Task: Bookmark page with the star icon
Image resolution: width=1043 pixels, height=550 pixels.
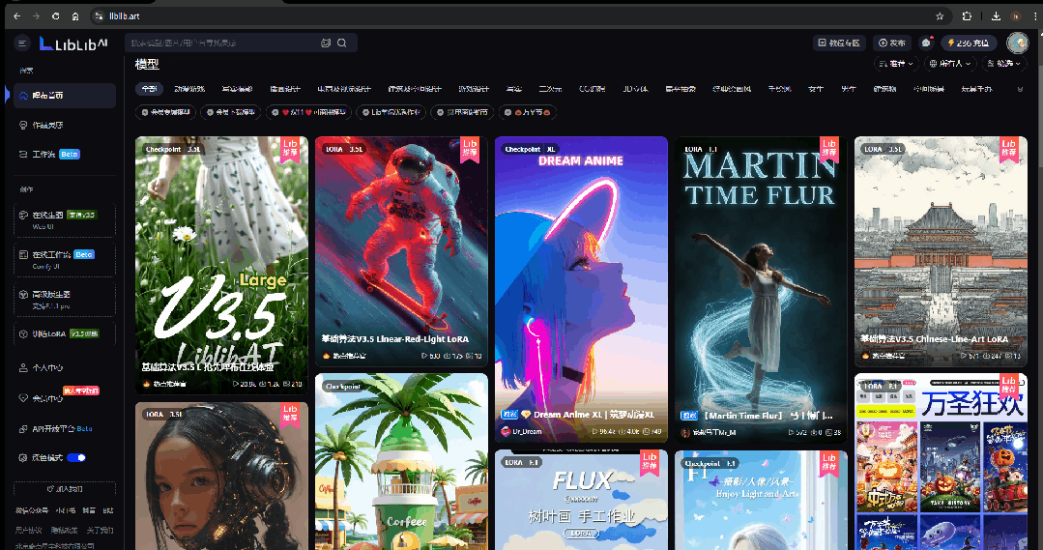Action: click(940, 16)
